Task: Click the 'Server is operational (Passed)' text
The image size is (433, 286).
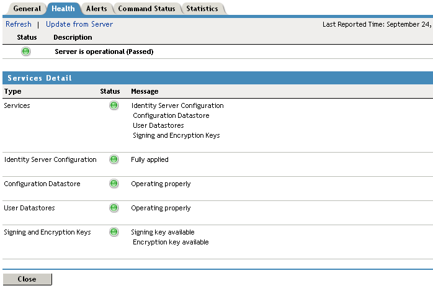Action: click(104, 51)
